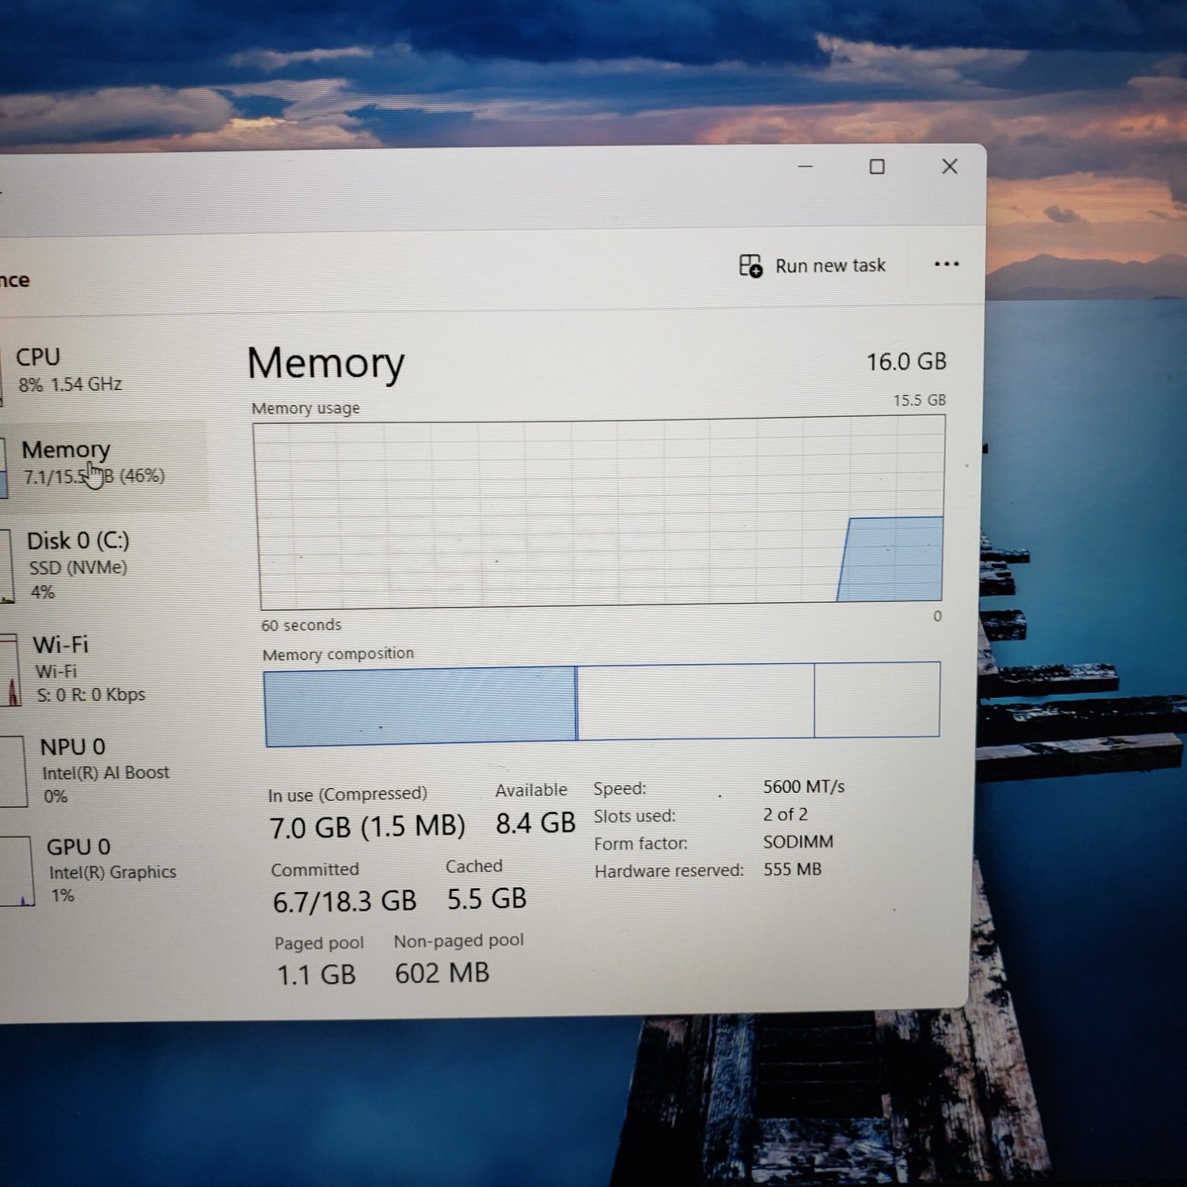Image resolution: width=1187 pixels, height=1187 pixels.
Task: Click the Run new task icon
Action: 750,266
